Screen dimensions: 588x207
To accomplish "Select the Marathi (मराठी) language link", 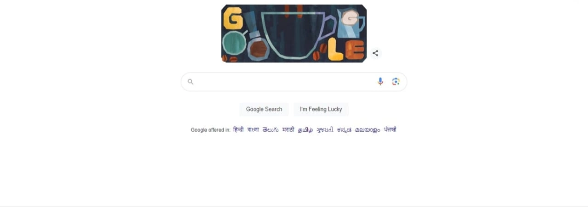I will click(288, 130).
